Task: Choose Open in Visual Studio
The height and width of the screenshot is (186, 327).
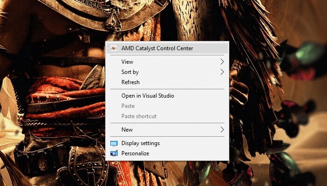Action: 167,96
